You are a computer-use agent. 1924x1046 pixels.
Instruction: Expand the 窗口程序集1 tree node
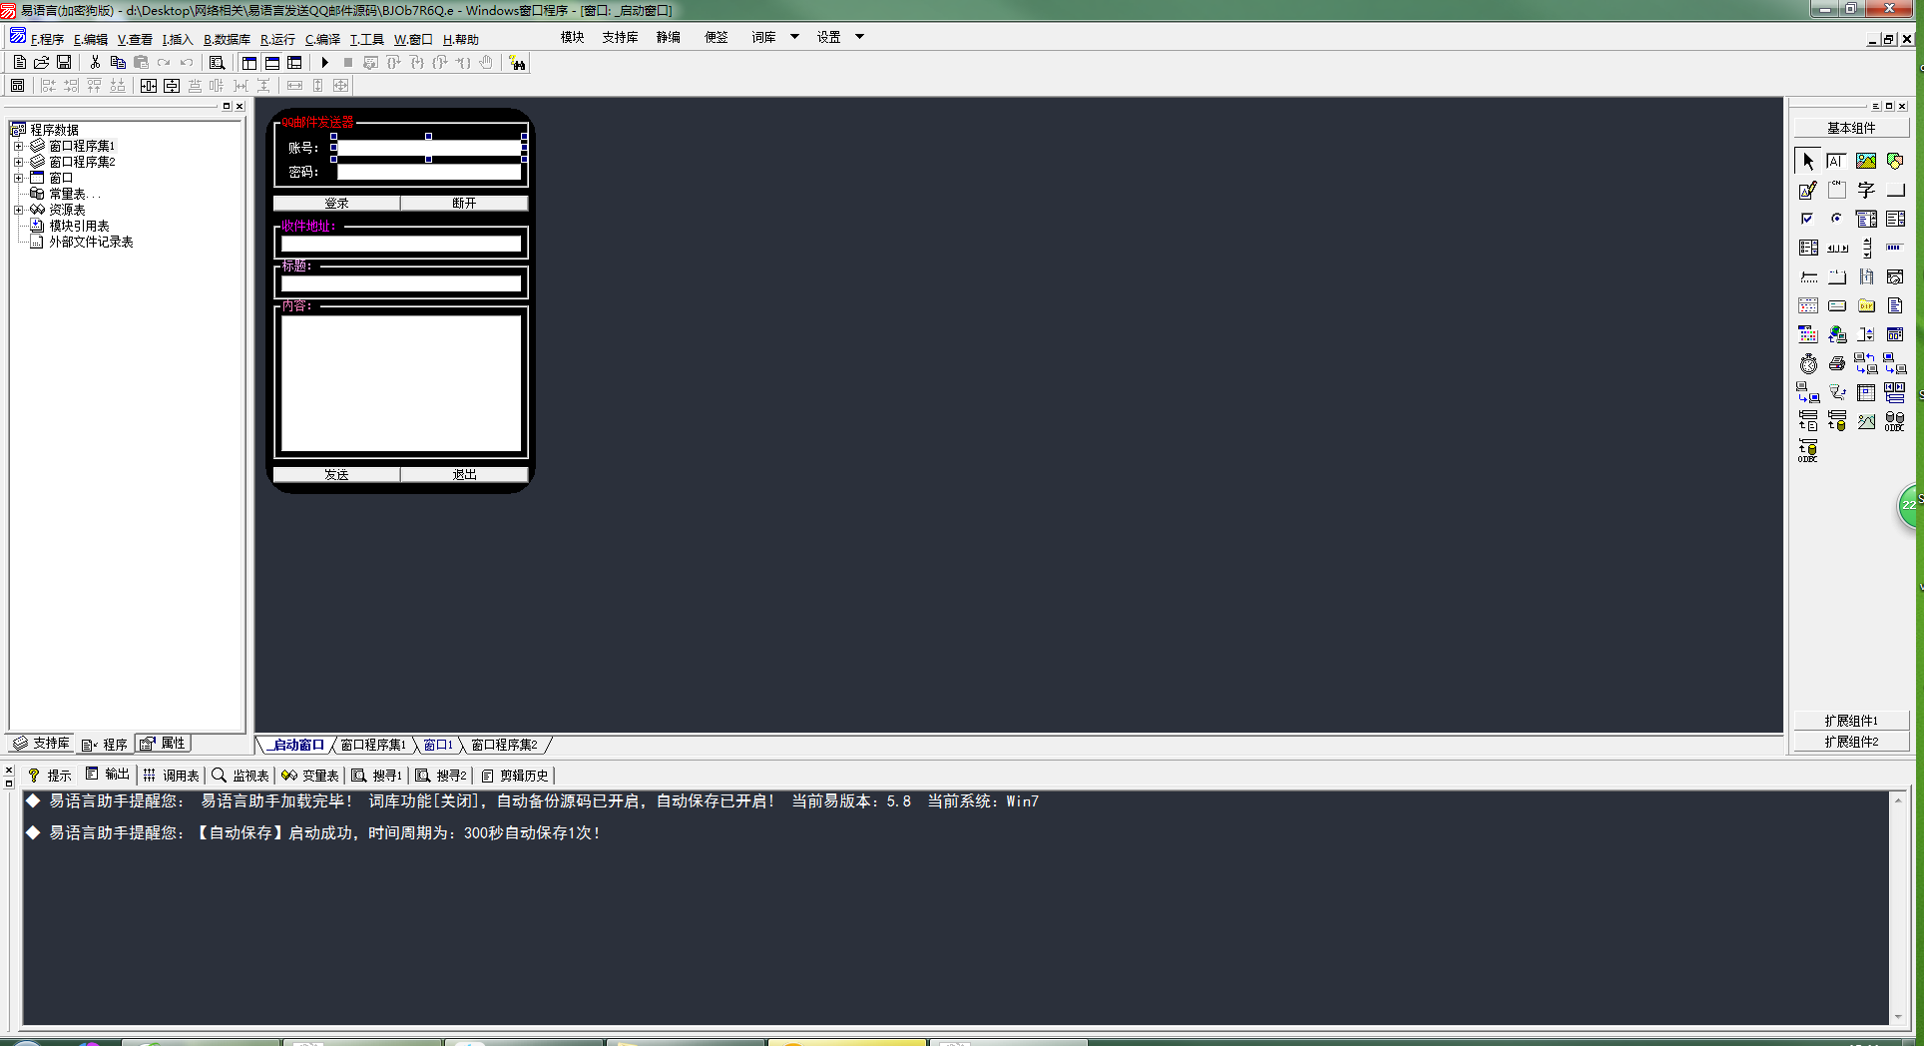pos(18,146)
